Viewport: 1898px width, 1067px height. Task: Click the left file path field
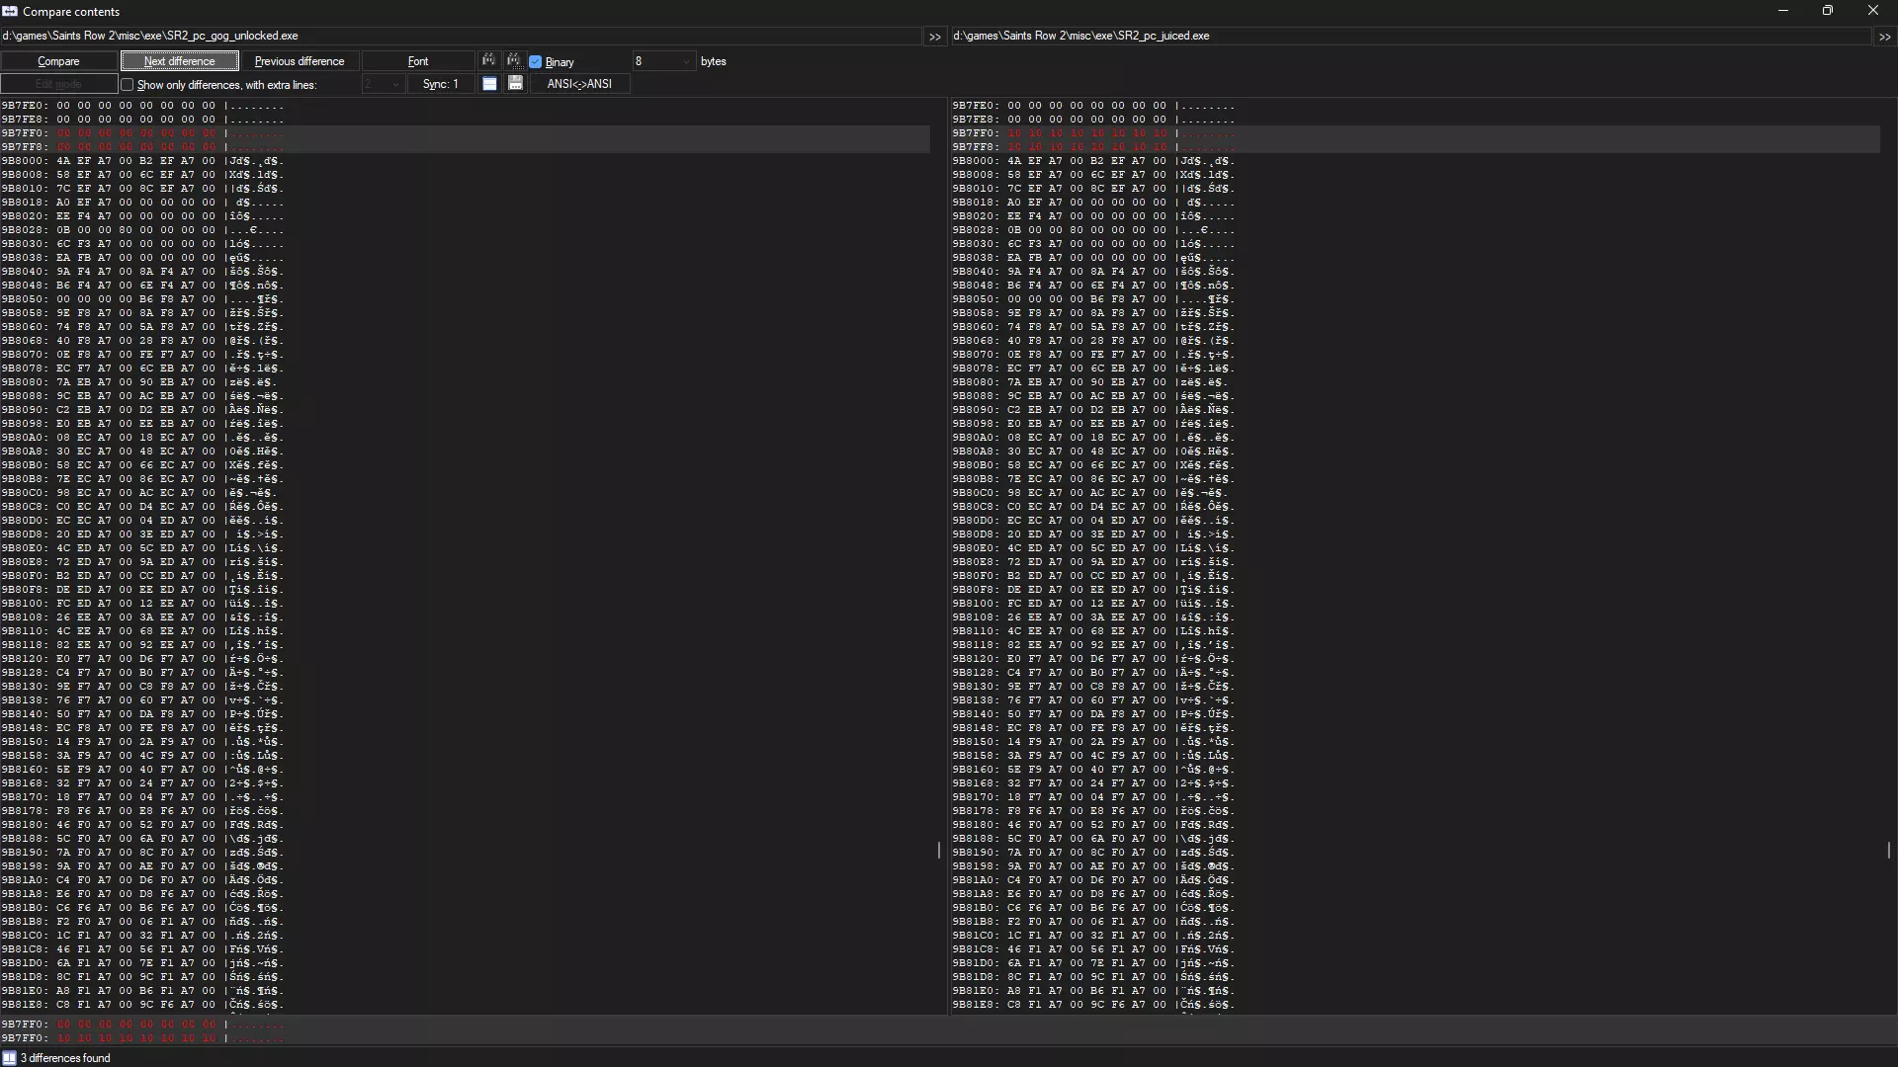[461, 36]
